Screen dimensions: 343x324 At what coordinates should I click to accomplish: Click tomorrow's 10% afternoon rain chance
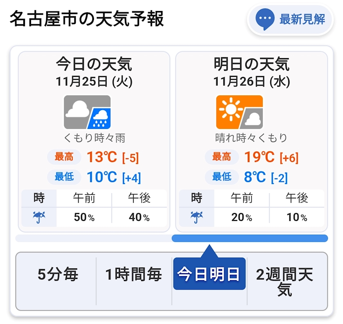297,217
